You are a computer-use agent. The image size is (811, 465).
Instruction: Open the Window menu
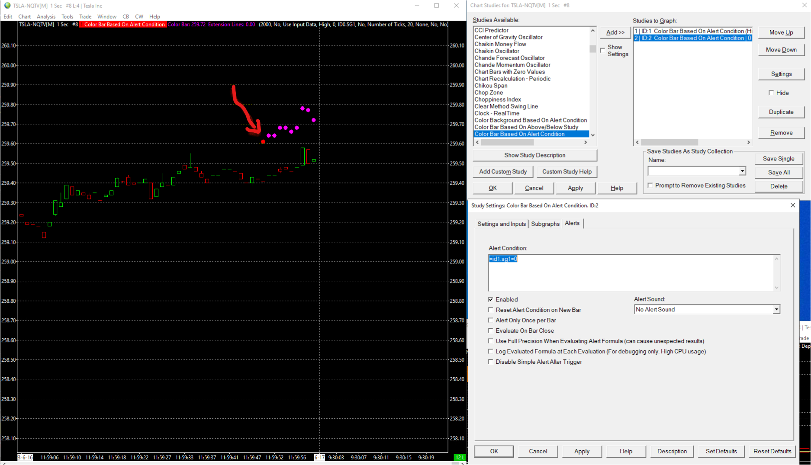106,16
